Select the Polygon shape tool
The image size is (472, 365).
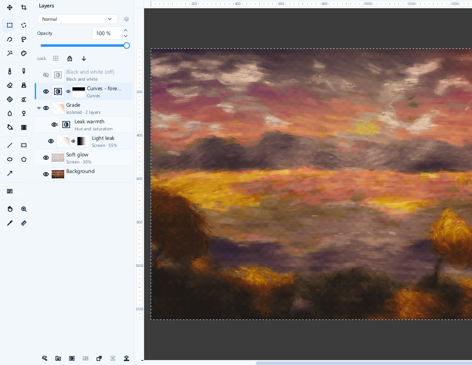24,159
